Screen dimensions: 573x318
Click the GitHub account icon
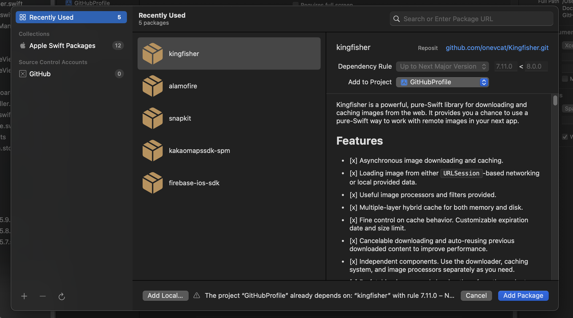point(23,74)
